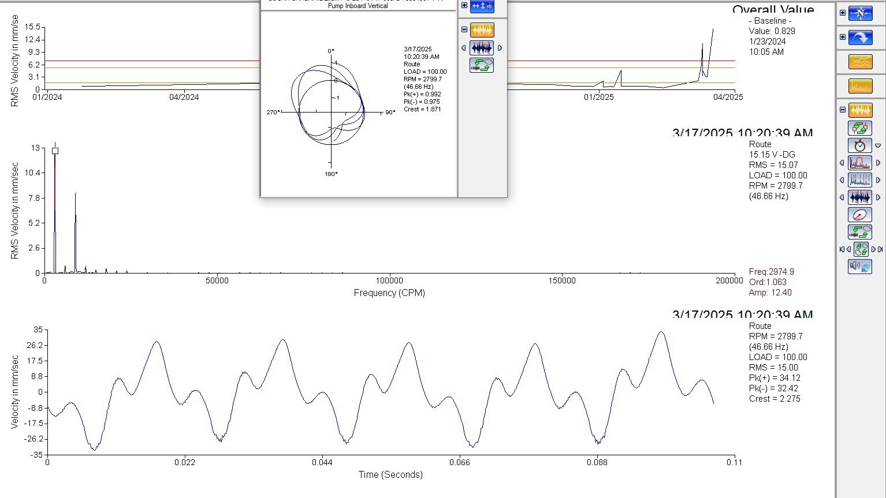Screen dimensions: 886x498
Task: Jump to first record arrow
Action: point(842,249)
